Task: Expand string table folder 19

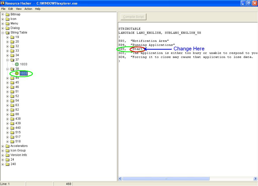Action: pos(7,37)
